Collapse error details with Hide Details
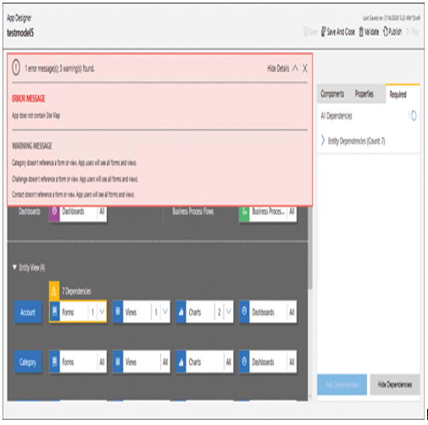The image size is (428, 425). pyautogui.click(x=282, y=69)
